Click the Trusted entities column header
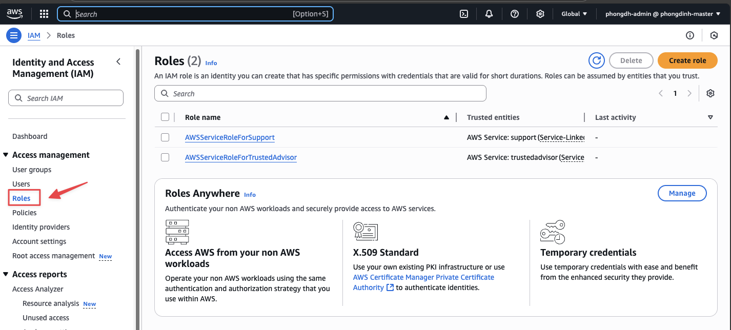Viewport: 731px width, 330px height. (493, 117)
